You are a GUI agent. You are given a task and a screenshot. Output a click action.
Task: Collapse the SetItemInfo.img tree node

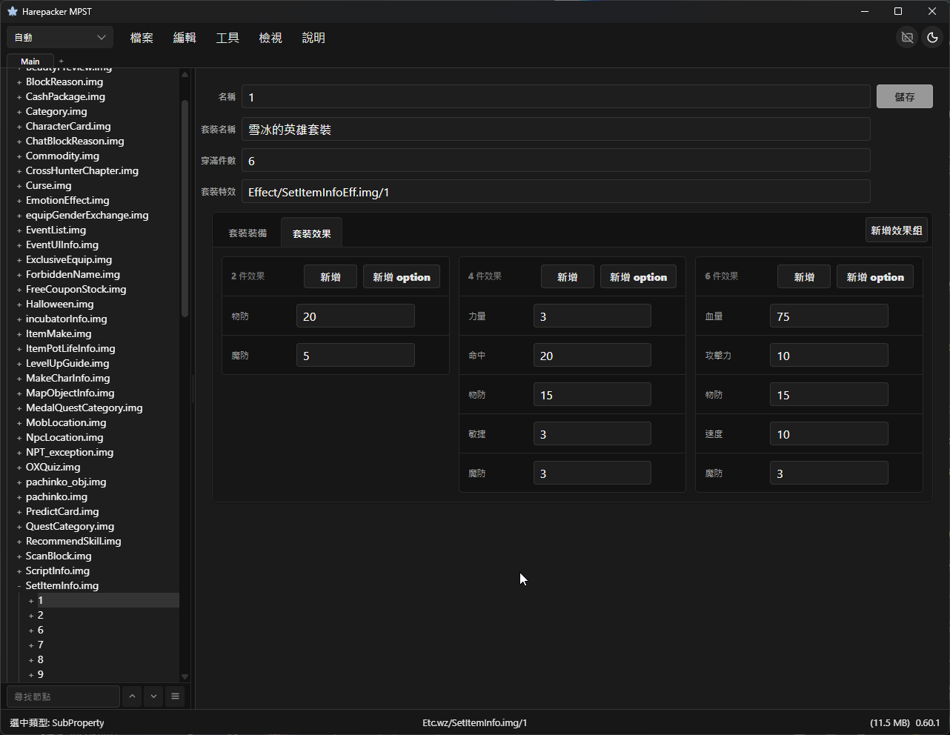(19, 586)
